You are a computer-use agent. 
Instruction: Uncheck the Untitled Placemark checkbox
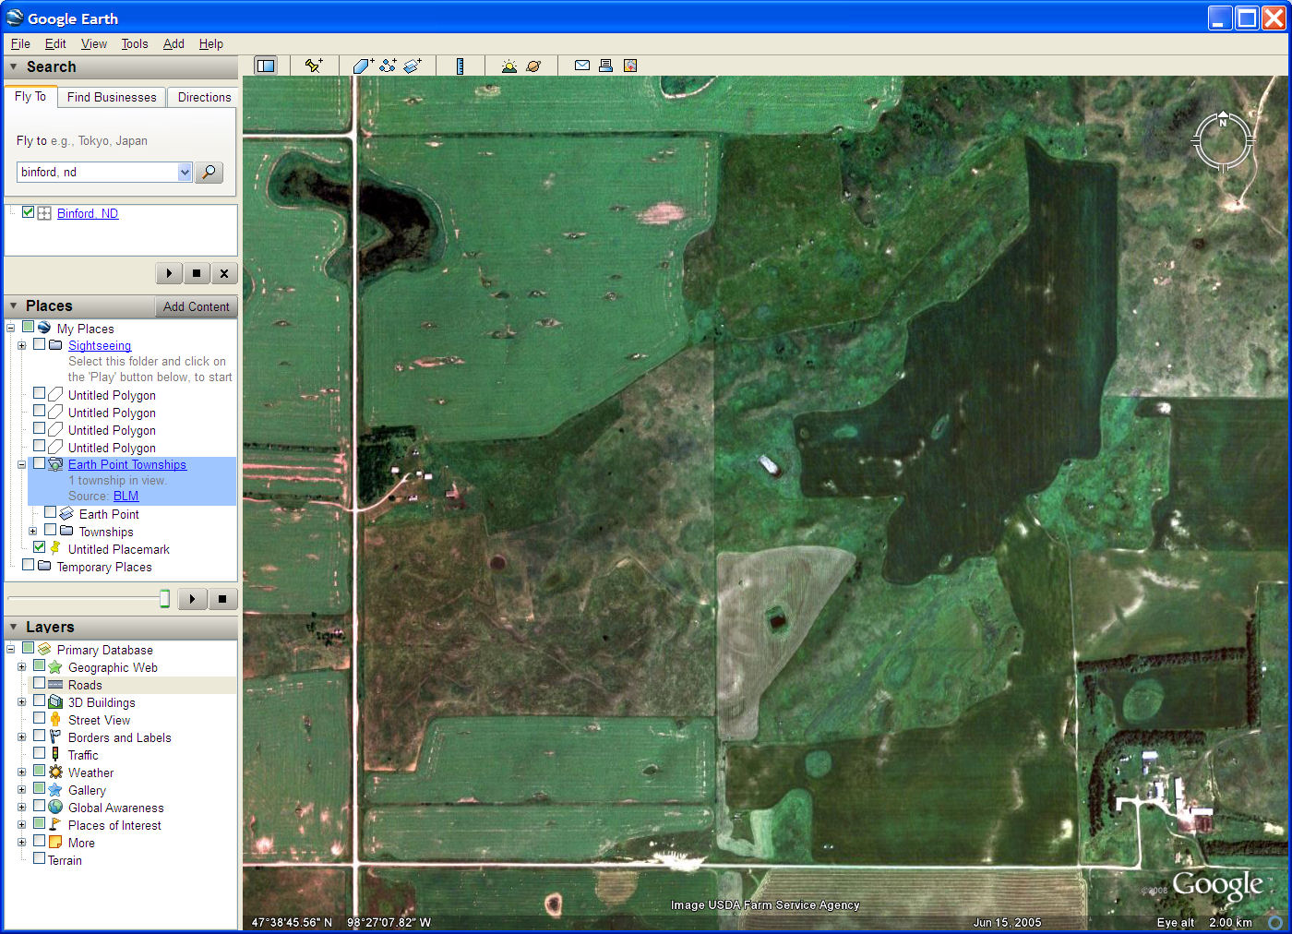40,547
